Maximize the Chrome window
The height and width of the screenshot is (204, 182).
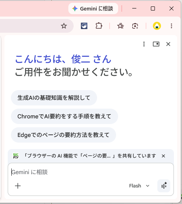[x=153, y=8]
